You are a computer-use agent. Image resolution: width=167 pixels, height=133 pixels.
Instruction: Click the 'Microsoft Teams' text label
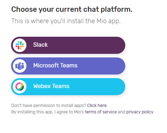pyautogui.click(x=55, y=66)
